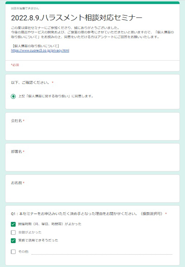Click the 同意します radio option label text
Screen dimensions: 185x267
pos(56,96)
